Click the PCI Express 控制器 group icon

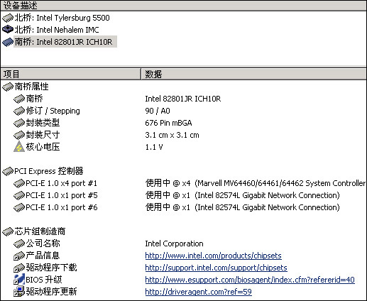tap(8, 171)
